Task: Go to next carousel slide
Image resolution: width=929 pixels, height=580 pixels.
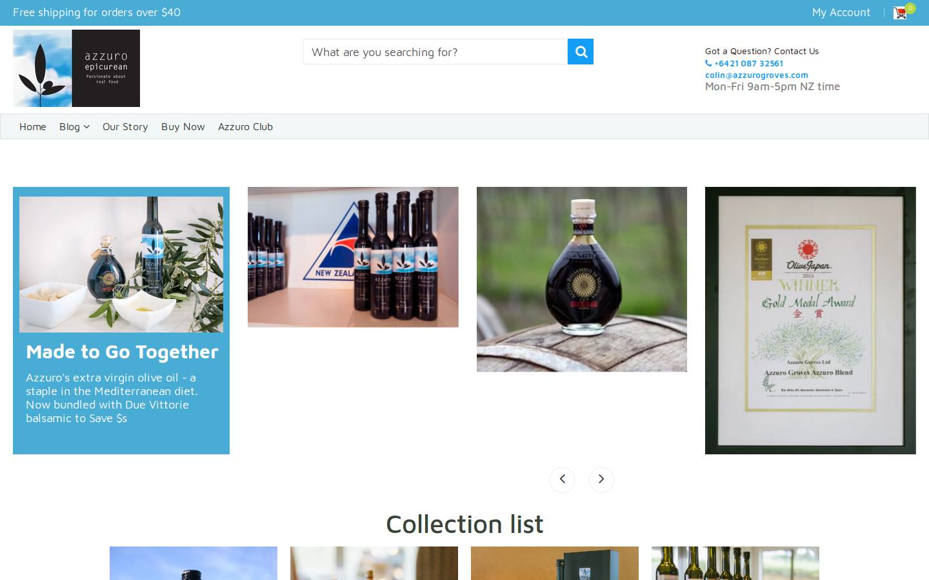Action: coord(601,479)
